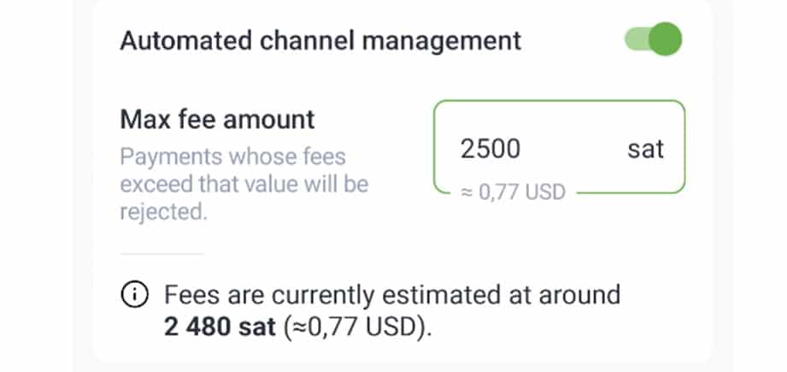Click the ≈ 0,77 USD conversion under field
This screenshot has width=787, height=372.
513,192
